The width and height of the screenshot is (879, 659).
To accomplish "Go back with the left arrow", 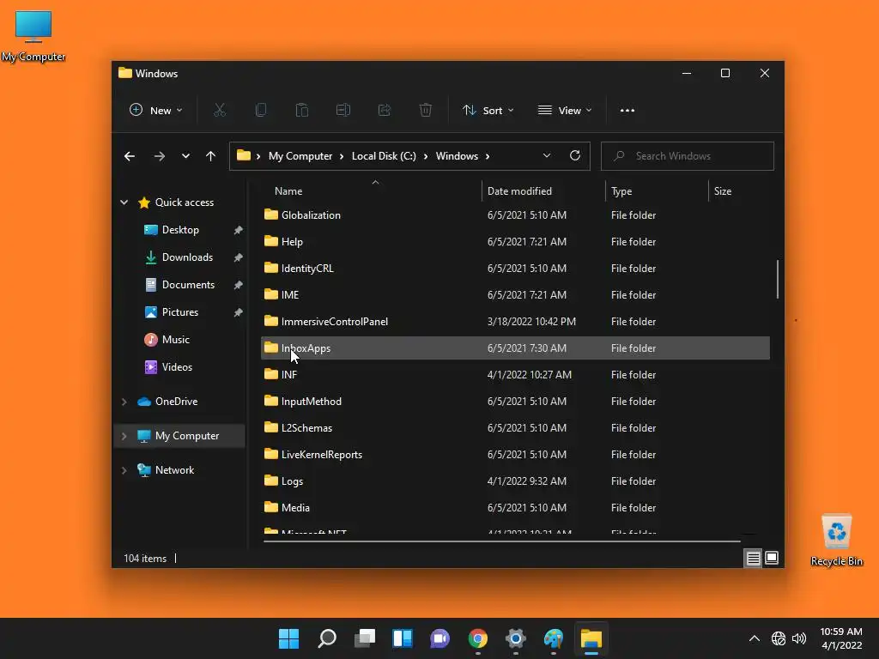I will coord(130,156).
